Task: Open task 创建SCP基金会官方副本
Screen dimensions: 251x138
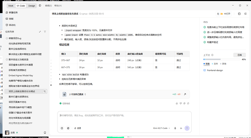Action: [20, 113]
